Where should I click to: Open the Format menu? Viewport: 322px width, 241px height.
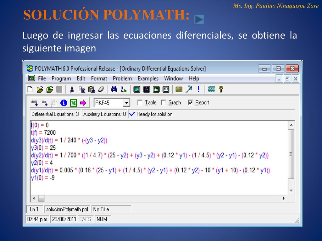[99, 78]
